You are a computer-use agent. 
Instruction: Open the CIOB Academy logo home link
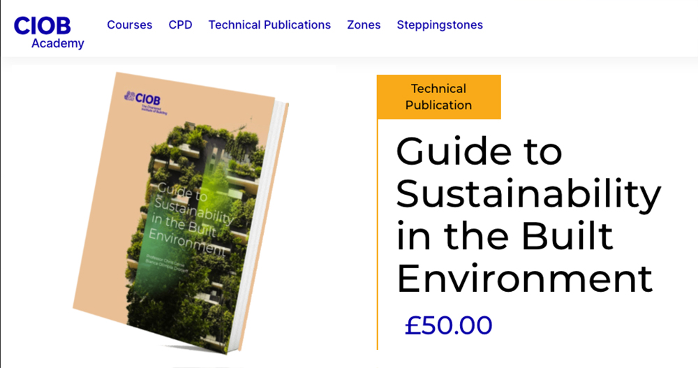coord(49,33)
